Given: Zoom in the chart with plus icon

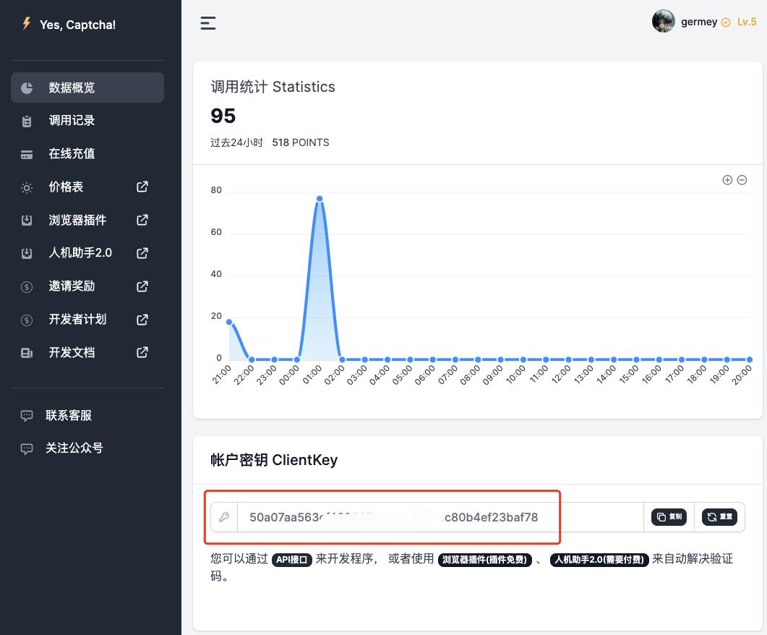Looking at the screenshot, I should coord(727,180).
